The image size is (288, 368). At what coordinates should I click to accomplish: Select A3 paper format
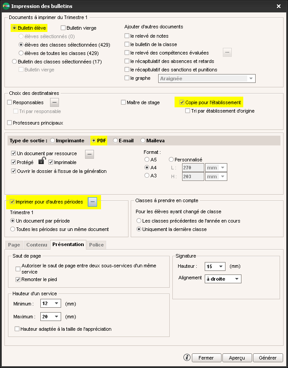pos(151,176)
